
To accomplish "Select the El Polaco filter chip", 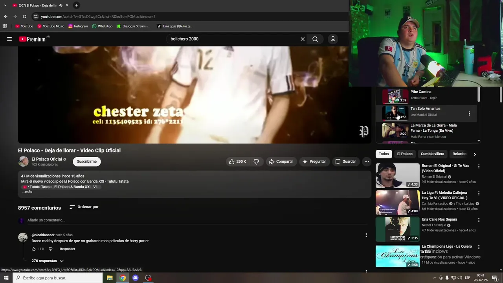I will (x=405, y=154).
